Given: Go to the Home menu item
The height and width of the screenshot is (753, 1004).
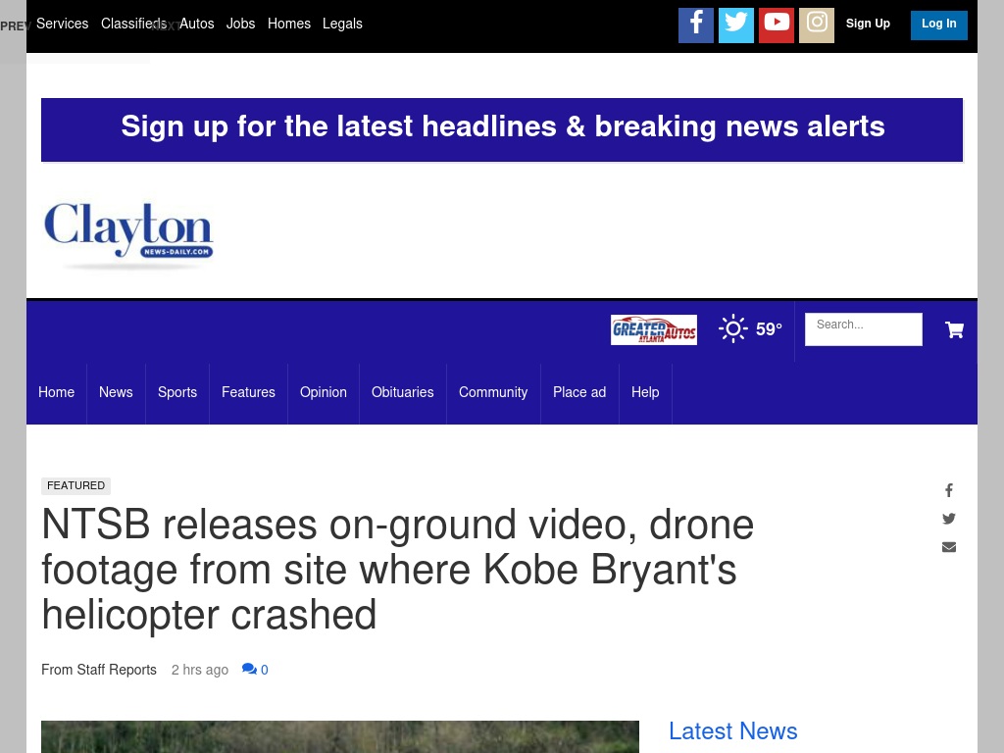Looking at the screenshot, I should [x=56, y=392].
